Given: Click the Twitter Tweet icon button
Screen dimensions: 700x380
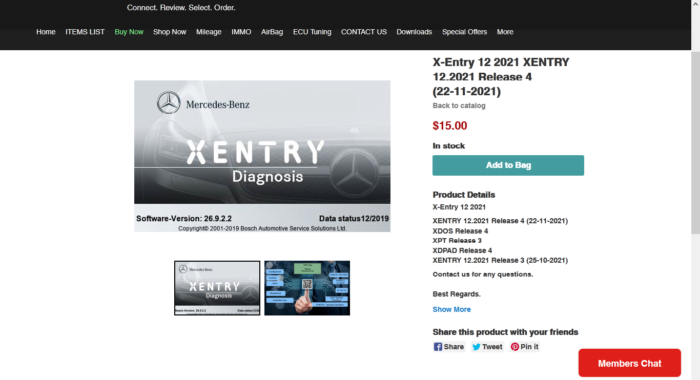Looking at the screenshot, I should (487, 347).
